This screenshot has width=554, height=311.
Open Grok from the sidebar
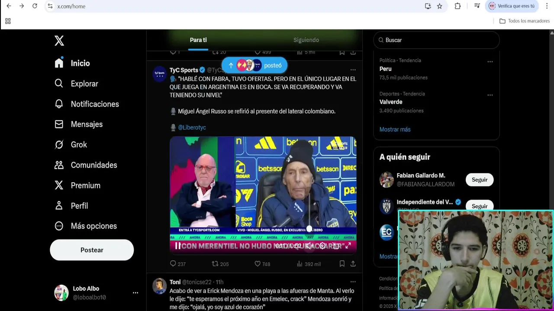[x=71, y=145]
